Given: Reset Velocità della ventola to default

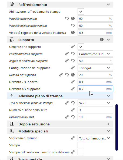Looking at the screenshot, I should click(67, 19).
